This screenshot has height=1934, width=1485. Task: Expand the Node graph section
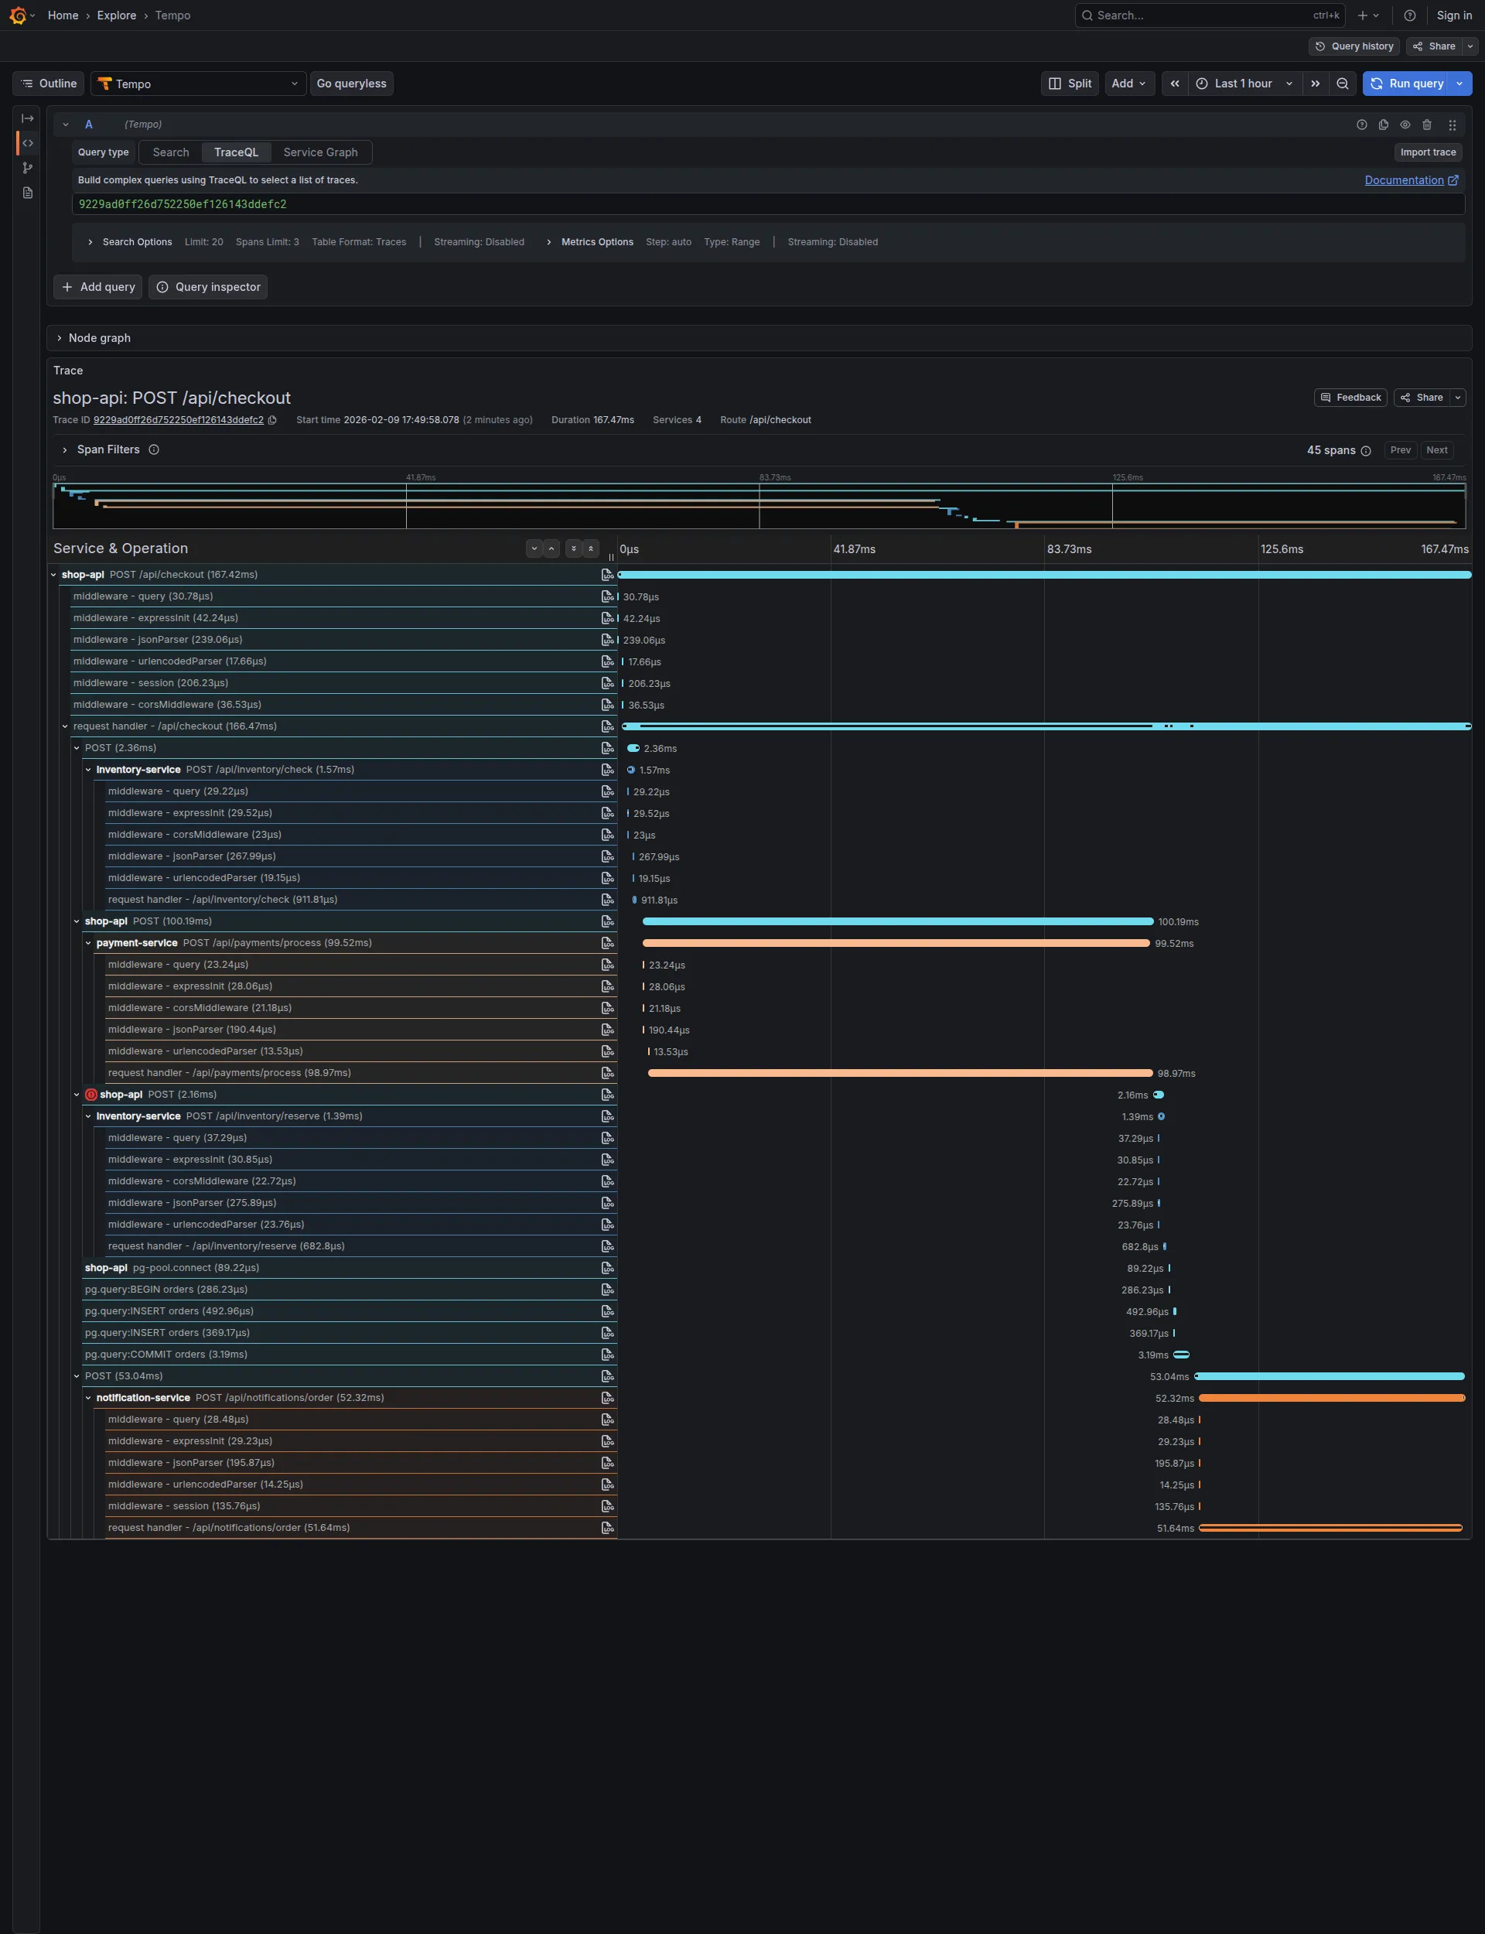[99, 337]
